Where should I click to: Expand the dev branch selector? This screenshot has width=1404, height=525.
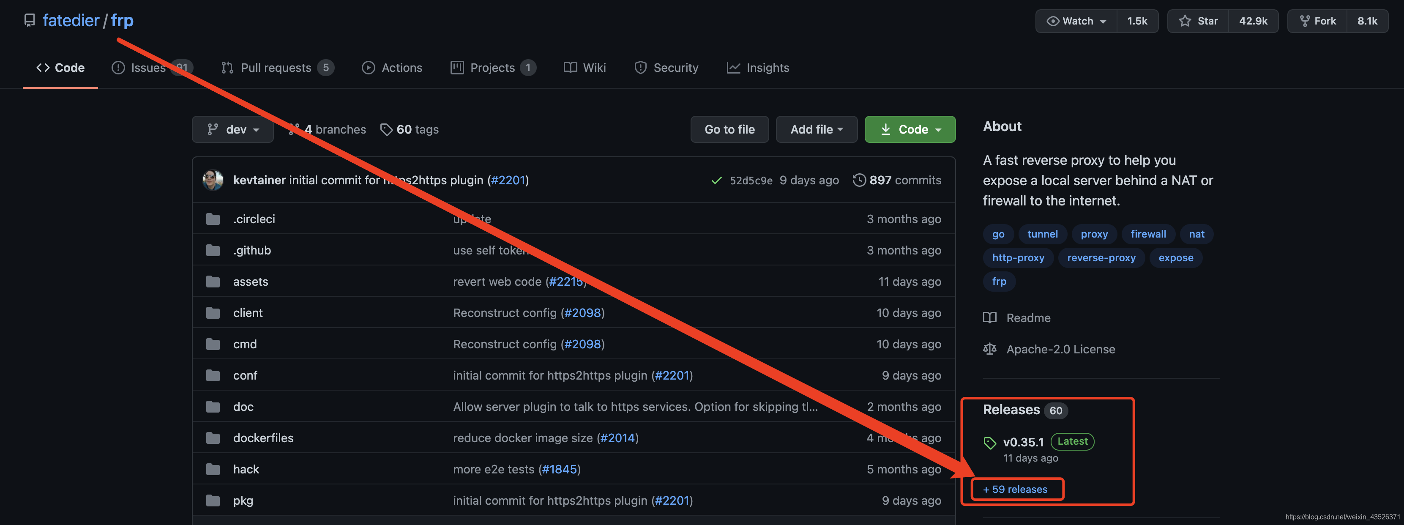click(233, 129)
